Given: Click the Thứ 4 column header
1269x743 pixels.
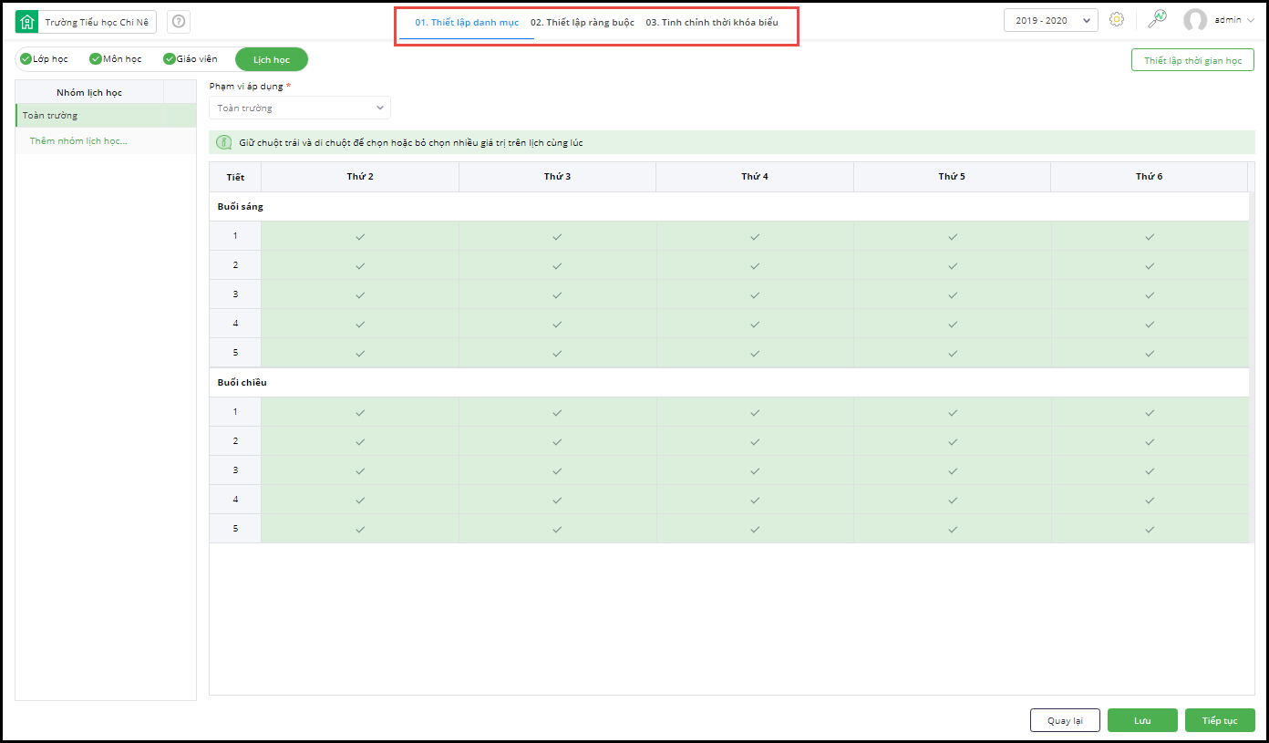Looking at the screenshot, I should (755, 177).
